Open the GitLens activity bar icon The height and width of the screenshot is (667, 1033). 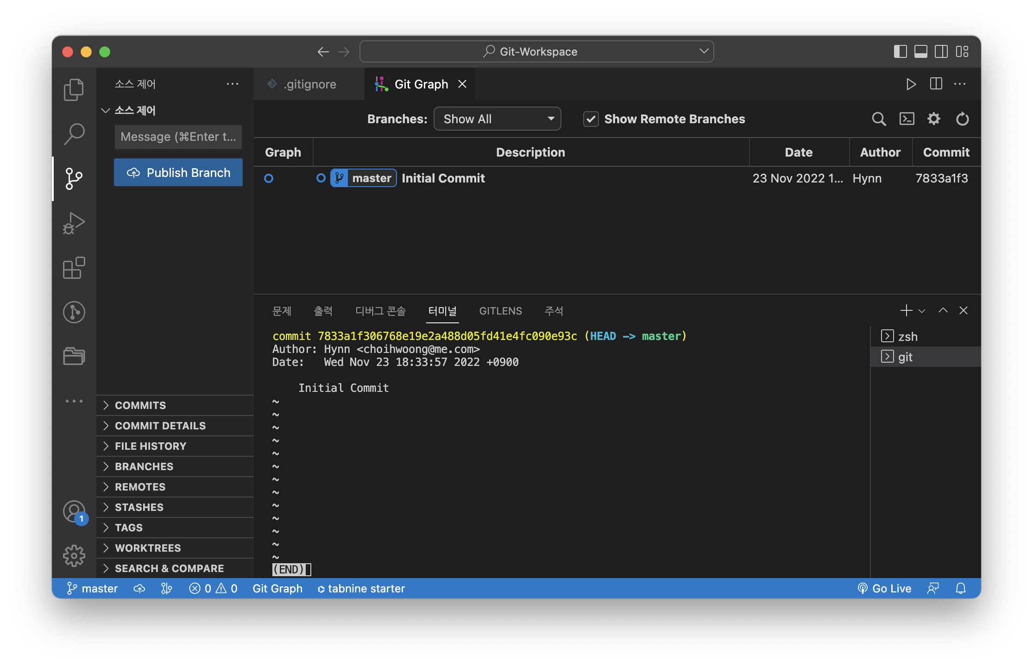(74, 312)
